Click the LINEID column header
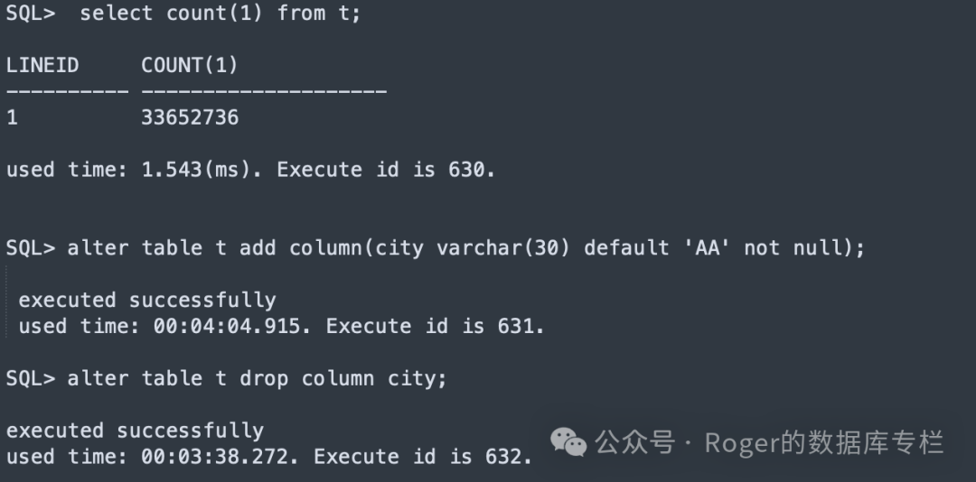Screen dimensions: 976x482 42,65
